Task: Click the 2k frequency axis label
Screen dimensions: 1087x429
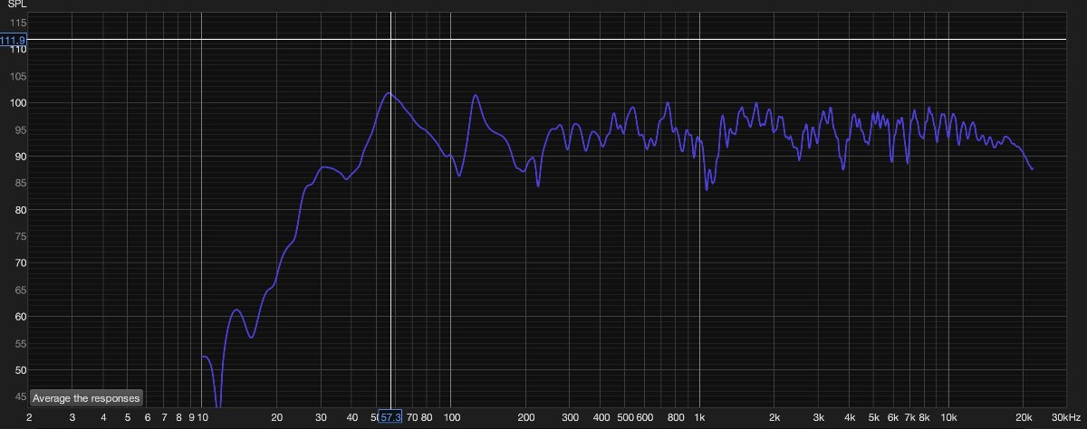Action: pyautogui.click(x=774, y=418)
